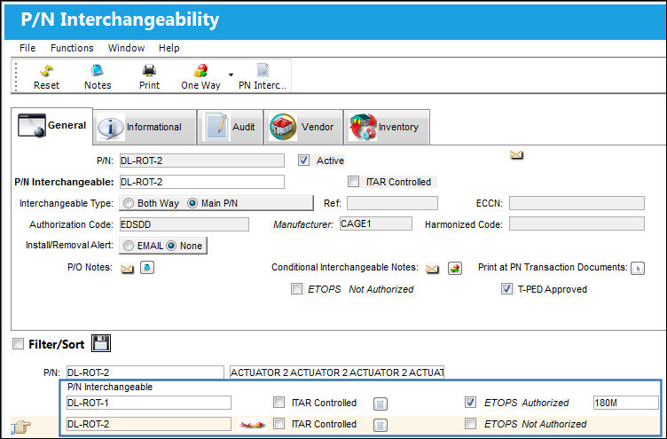Toggle ITAR Controlled checkbox in General tab
Viewport: 667px width, 439px height.
353,182
